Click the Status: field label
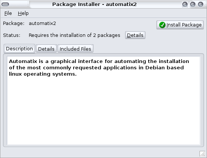The height and width of the screenshot is (158, 207). pyautogui.click(x=12, y=35)
